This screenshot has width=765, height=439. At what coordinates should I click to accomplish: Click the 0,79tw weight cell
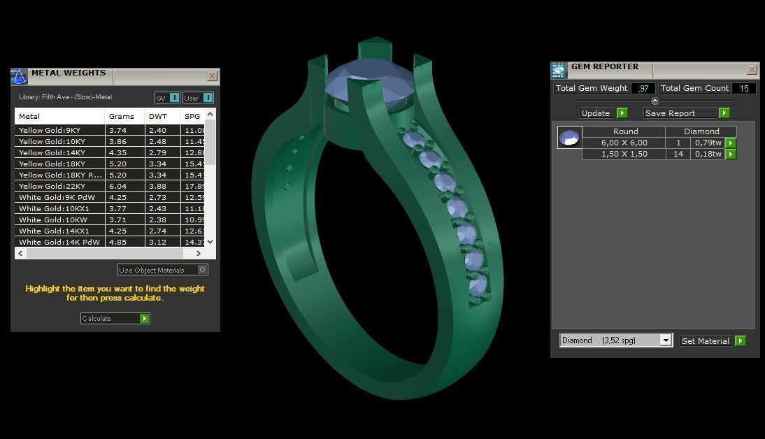[x=708, y=143]
